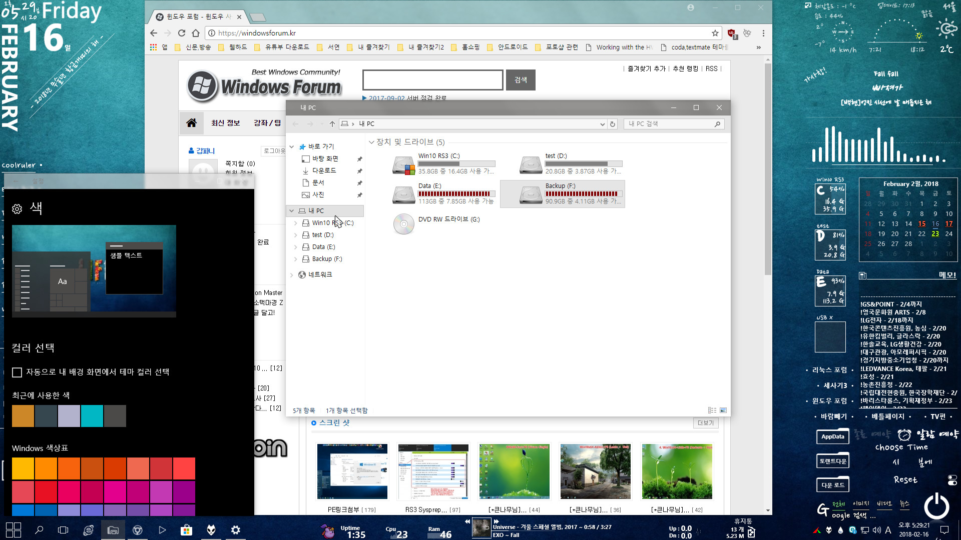961x540 pixels.
Task: Open Task View from taskbar
Action: click(x=63, y=530)
